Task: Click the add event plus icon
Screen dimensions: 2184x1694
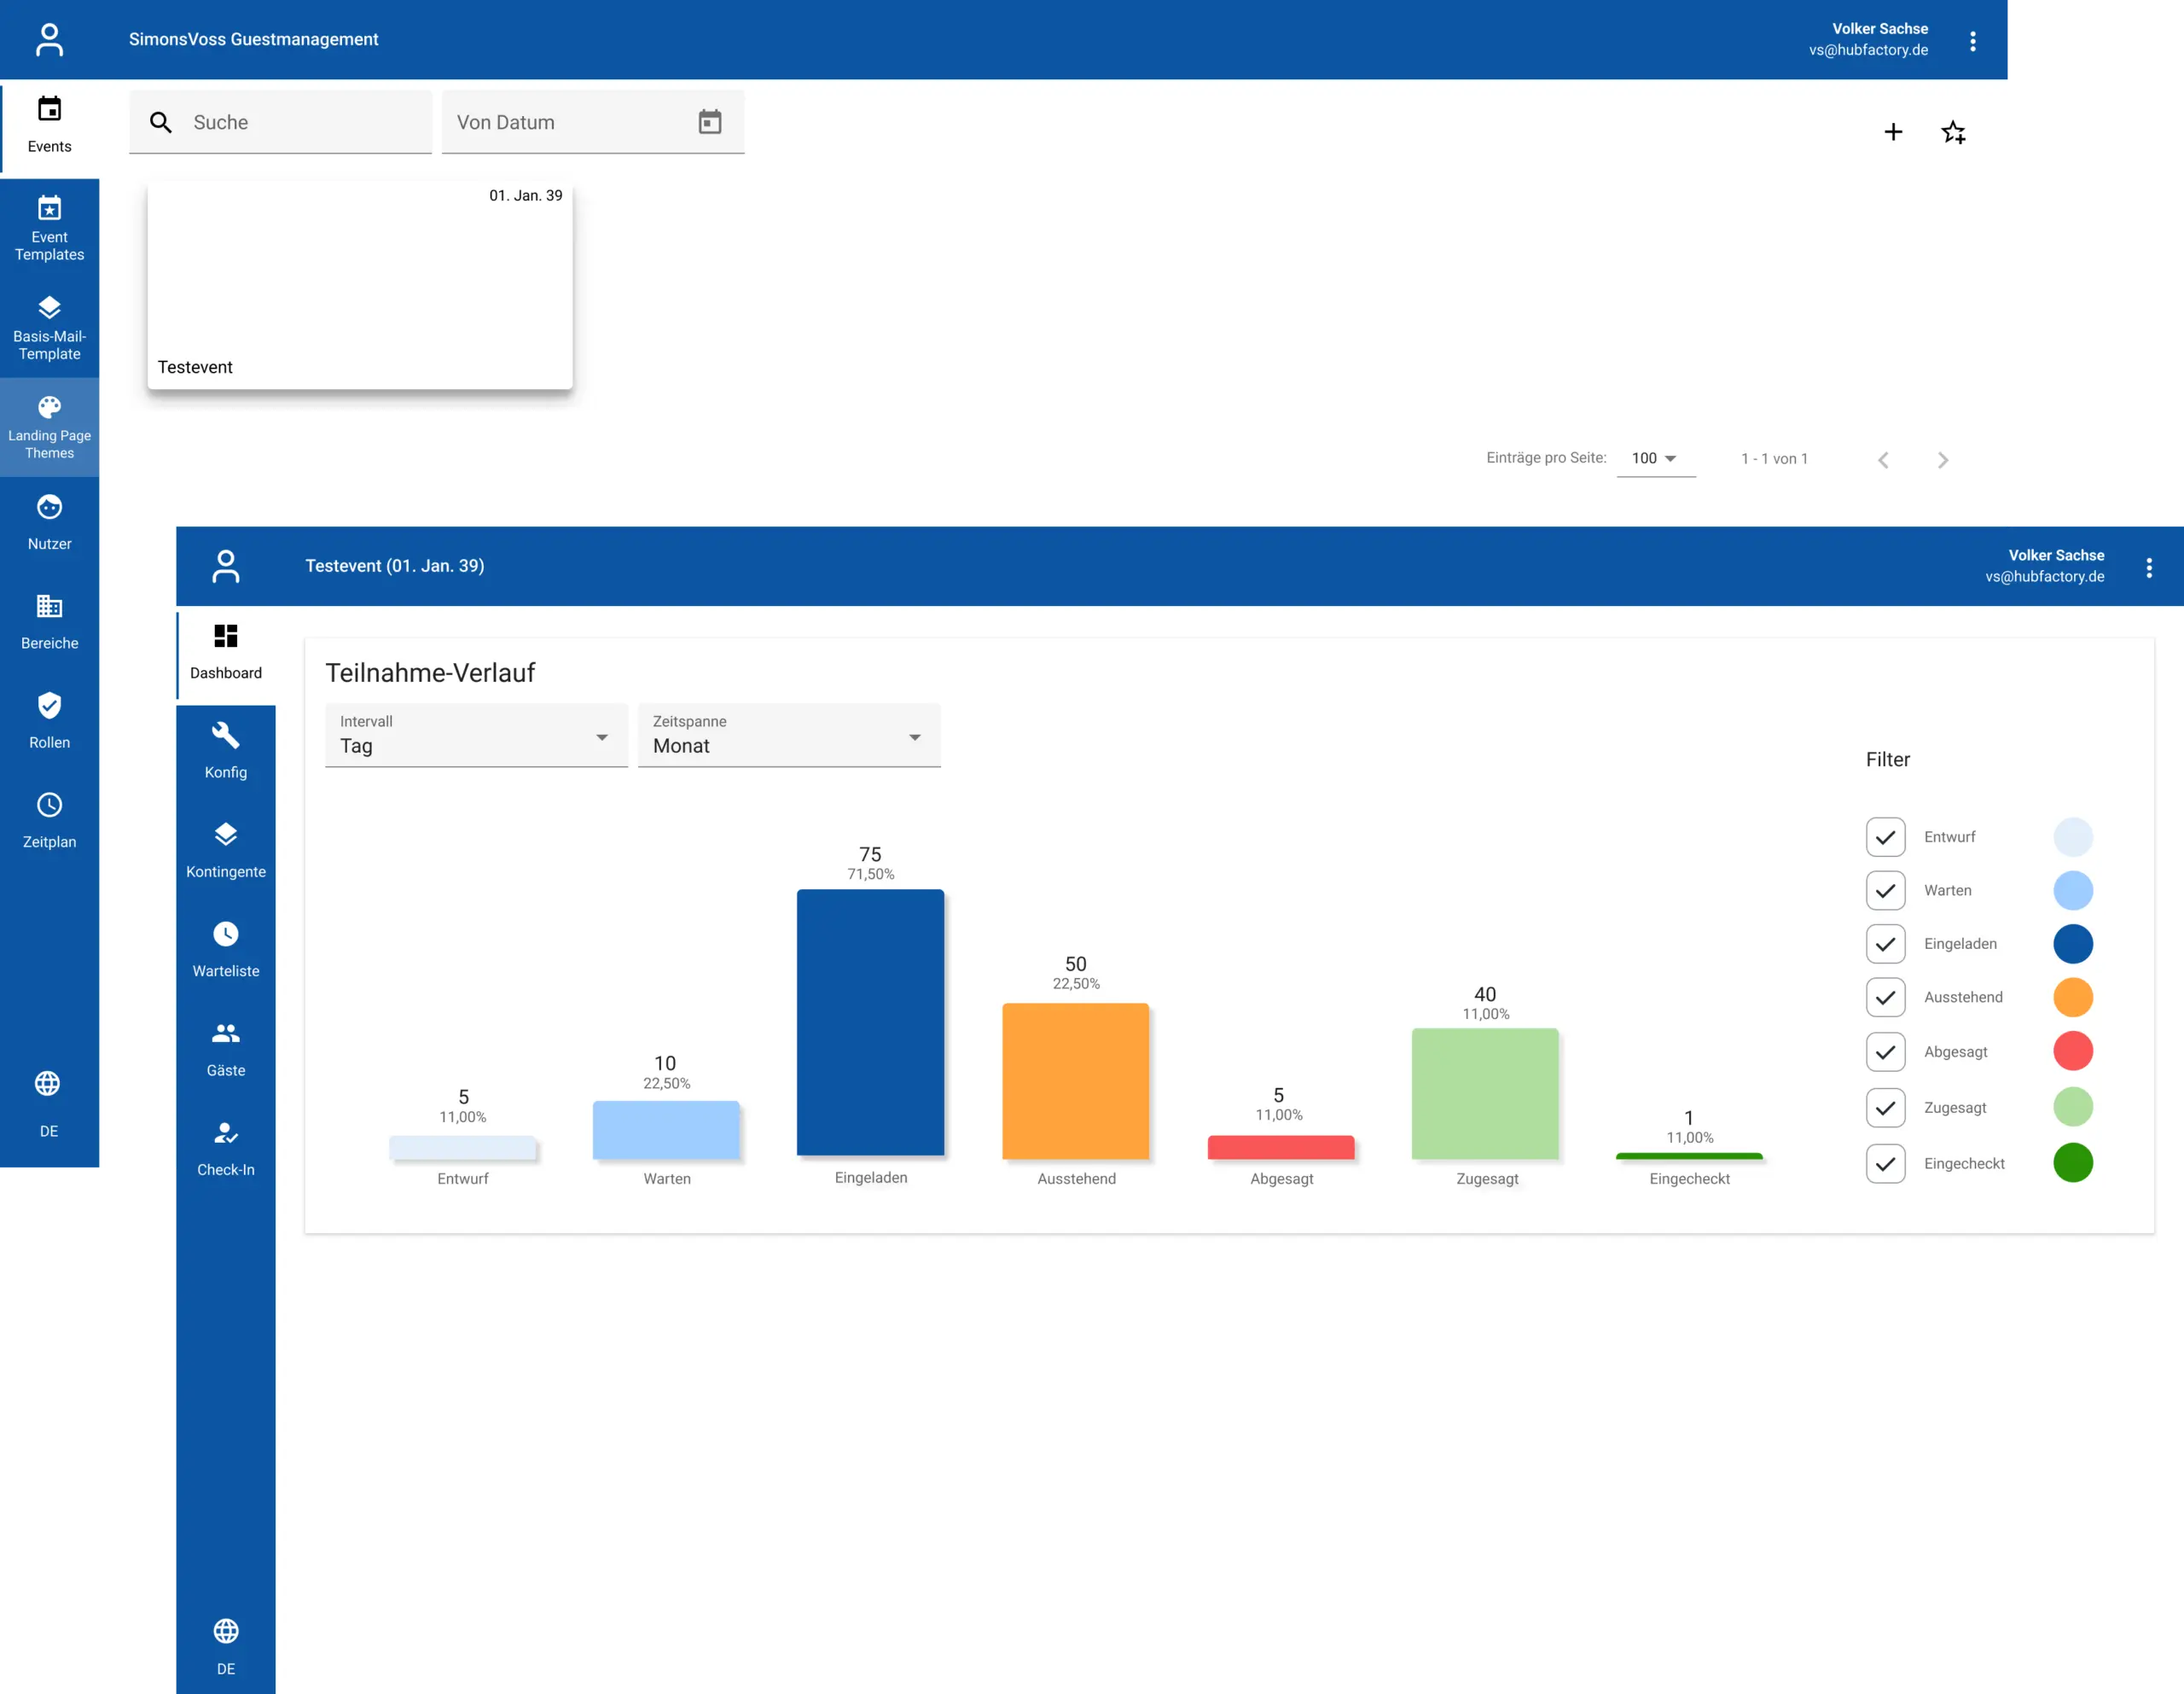Action: click(x=1893, y=132)
